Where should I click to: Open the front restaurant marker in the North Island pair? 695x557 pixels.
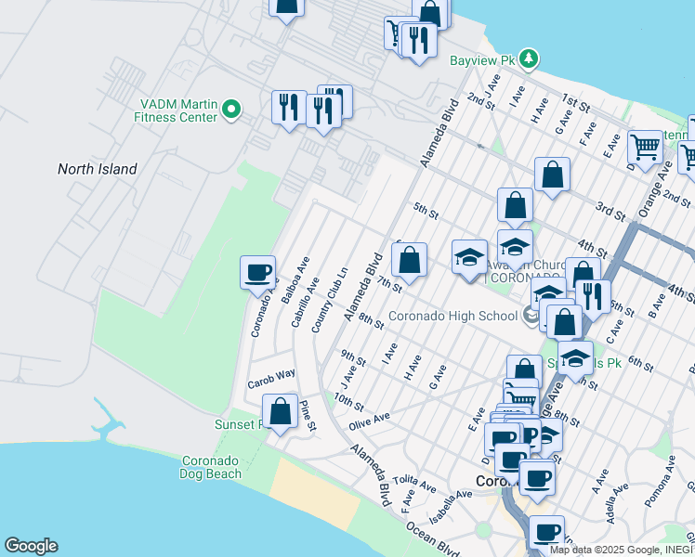[x=323, y=112]
